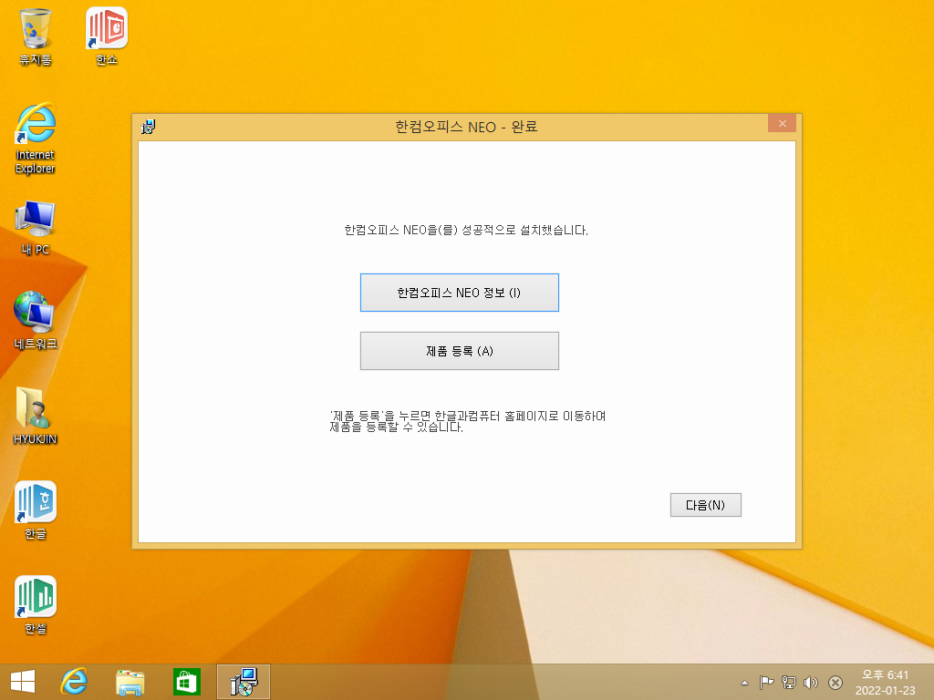Viewport: 934px width, 700px height.
Task: Open File Explorer from the taskbar
Action: (x=130, y=682)
